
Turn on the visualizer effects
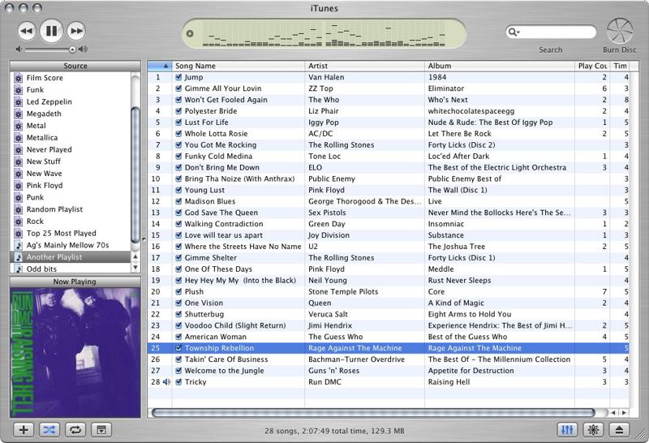point(594,429)
